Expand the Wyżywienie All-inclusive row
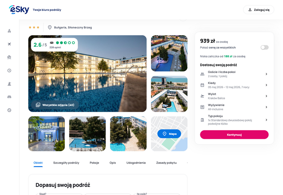Image resolution: width=283 pixels, height=195 pixels. [234, 107]
